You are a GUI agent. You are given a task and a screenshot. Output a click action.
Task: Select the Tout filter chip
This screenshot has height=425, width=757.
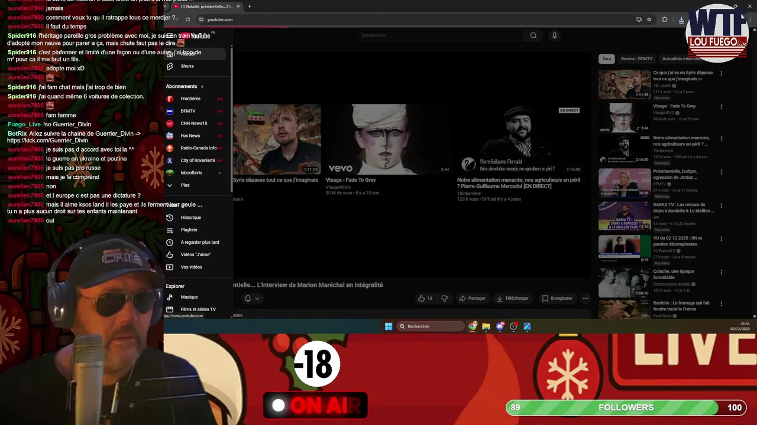point(606,58)
